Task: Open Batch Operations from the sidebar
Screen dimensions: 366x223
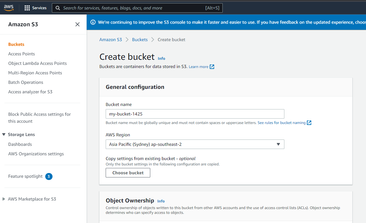Action: [x=25, y=82]
